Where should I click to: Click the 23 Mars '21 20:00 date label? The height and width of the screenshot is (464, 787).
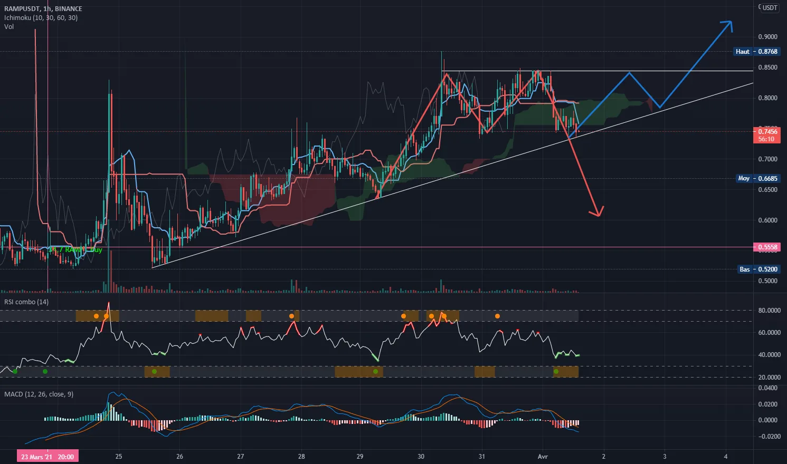pyautogui.click(x=48, y=457)
